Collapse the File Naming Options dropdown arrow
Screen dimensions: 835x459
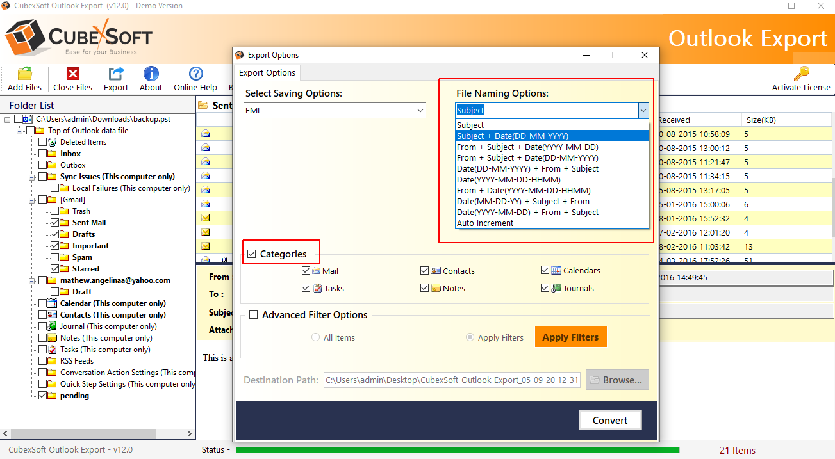pos(643,111)
